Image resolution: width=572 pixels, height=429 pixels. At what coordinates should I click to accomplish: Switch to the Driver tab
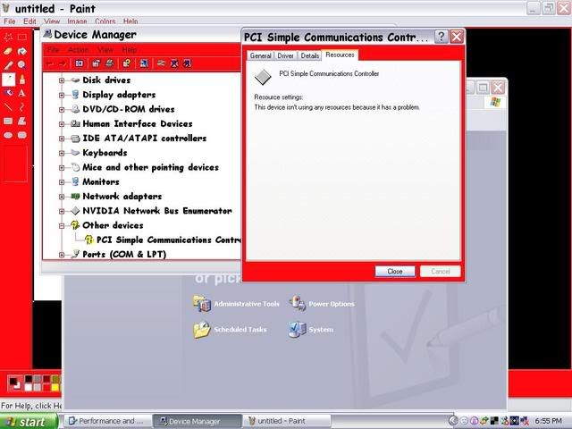[285, 55]
